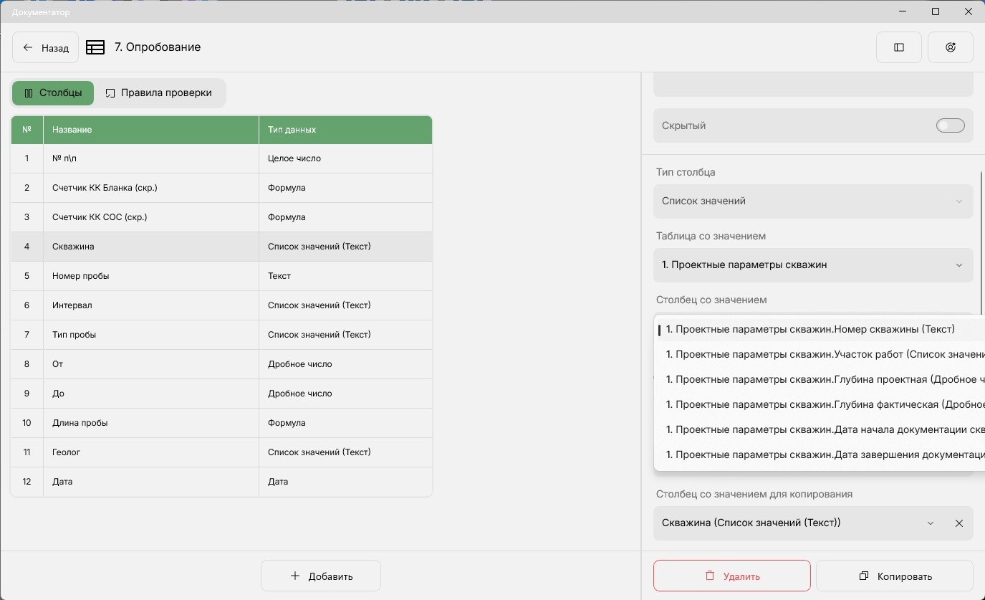Click the plus icon on Добавить
This screenshot has height=600, width=985.
tap(295, 576)
